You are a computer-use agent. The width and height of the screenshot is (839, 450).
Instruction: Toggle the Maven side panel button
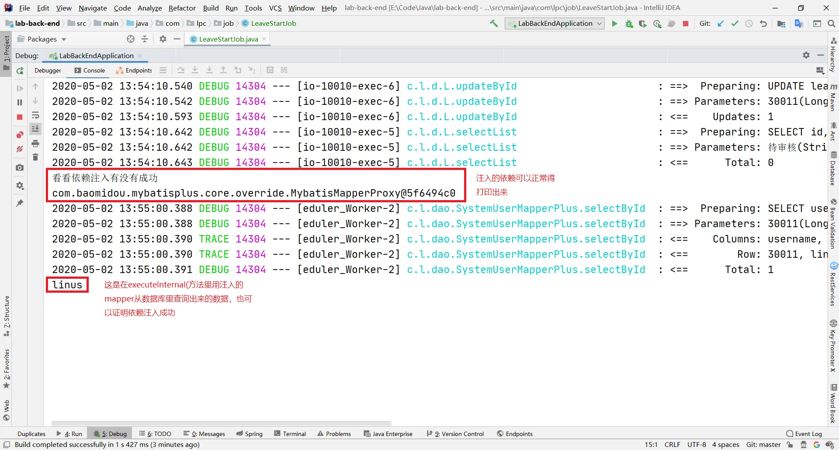pos(834,97)
